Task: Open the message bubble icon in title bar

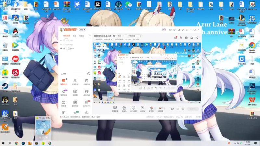Action: pos(174,30)
